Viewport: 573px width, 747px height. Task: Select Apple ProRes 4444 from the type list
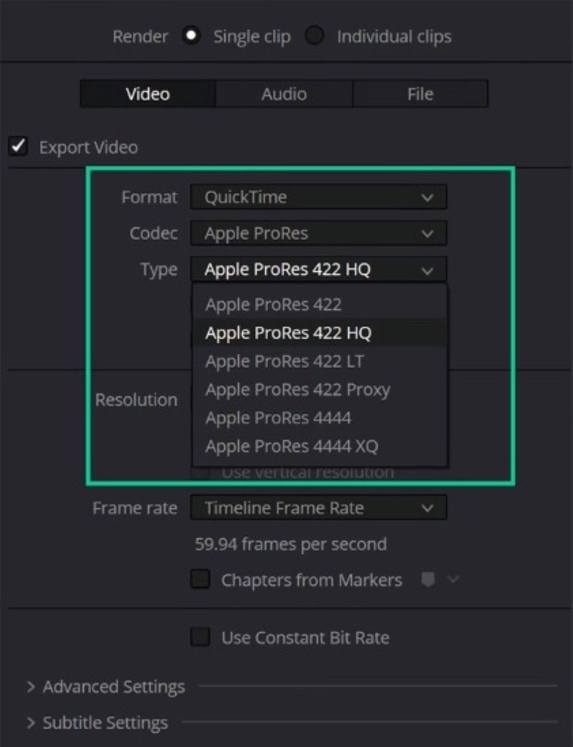(278, 418)
